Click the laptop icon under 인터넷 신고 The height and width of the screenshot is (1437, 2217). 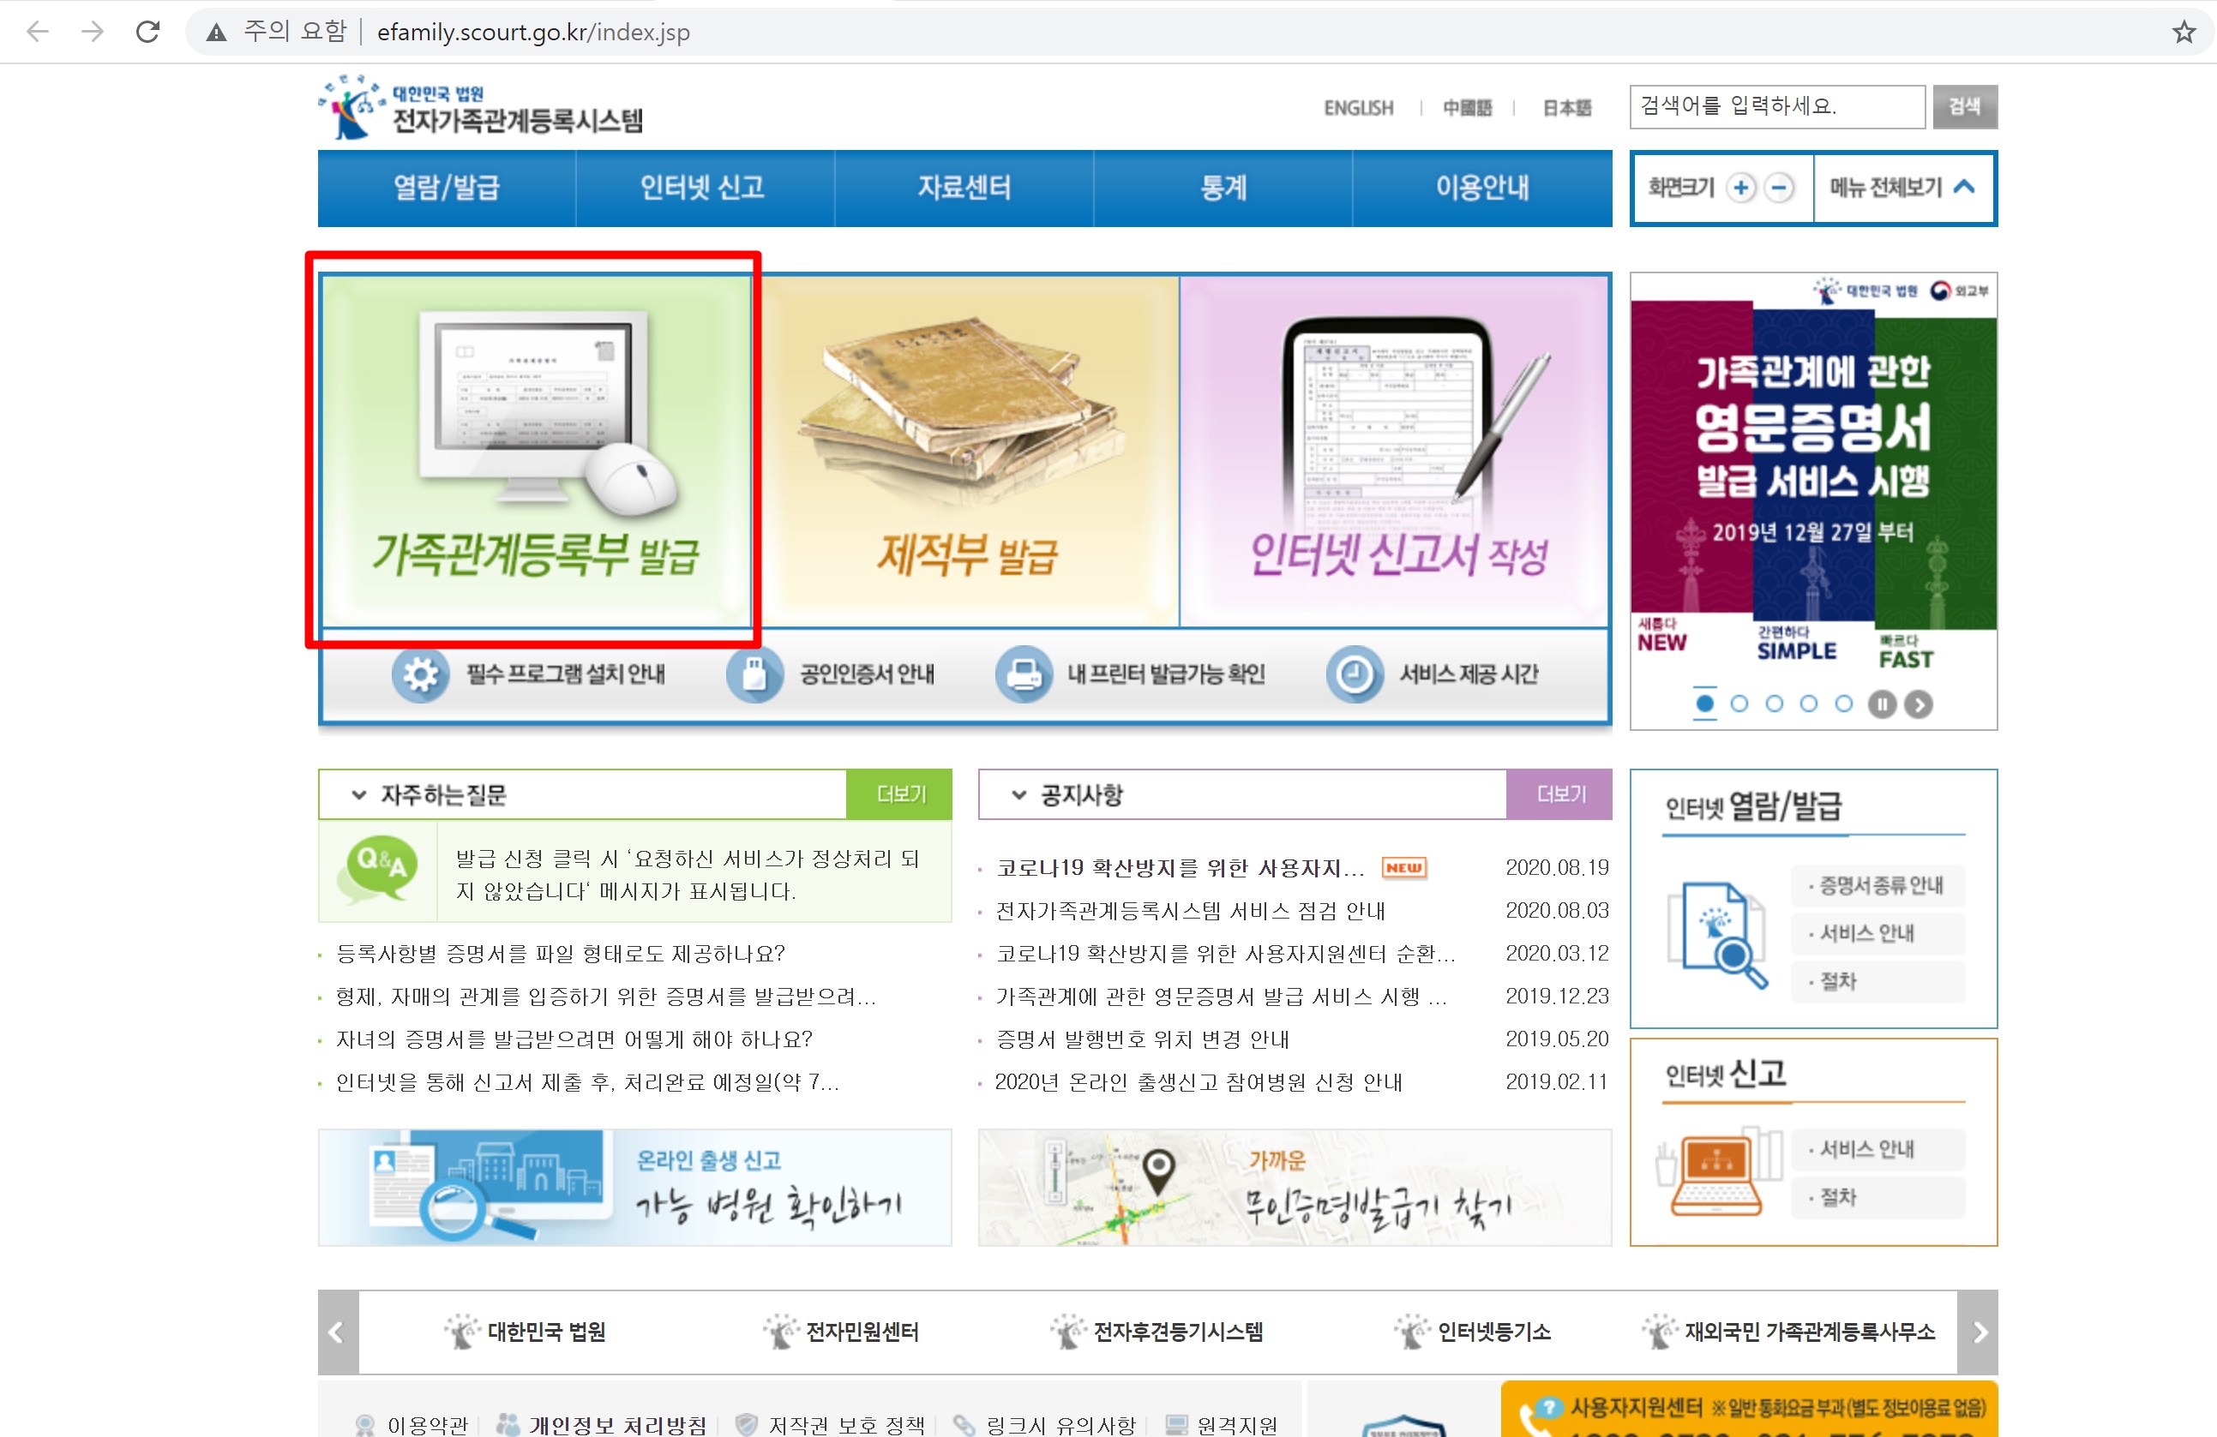coord(1719,1171)
